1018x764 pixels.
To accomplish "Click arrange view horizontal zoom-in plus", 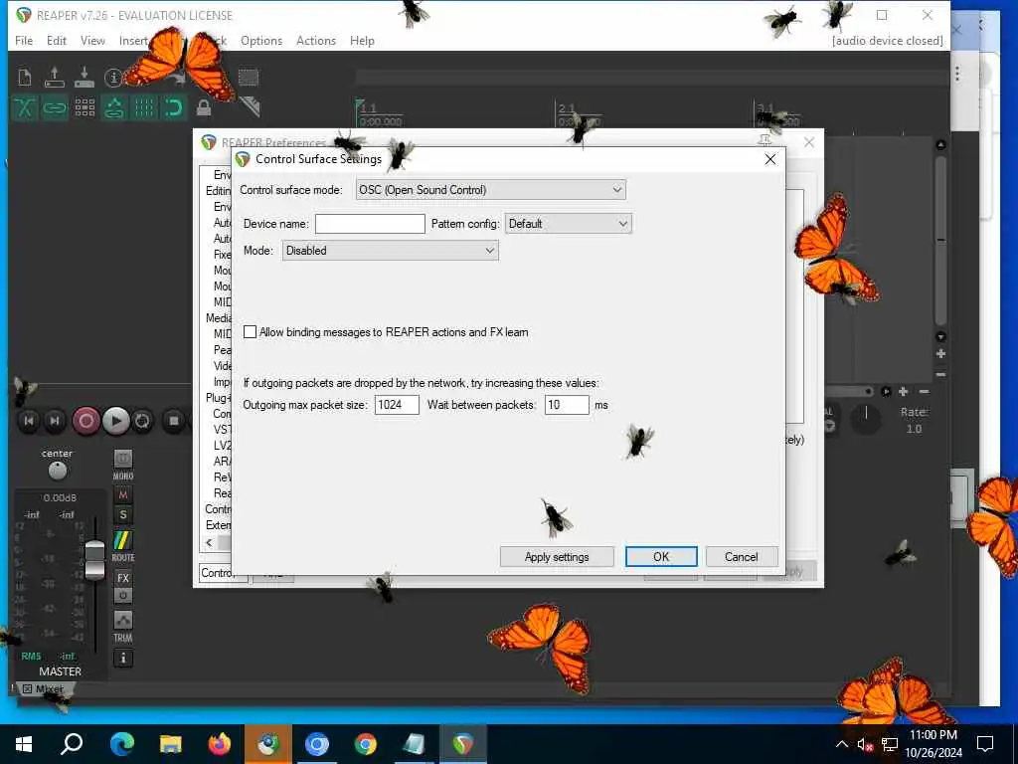I will 903,391.
